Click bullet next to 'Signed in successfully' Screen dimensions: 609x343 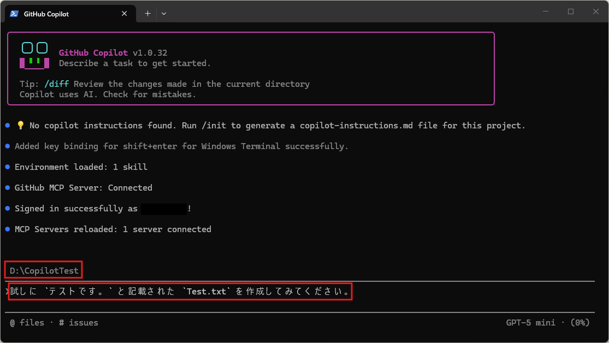point(8,209)
